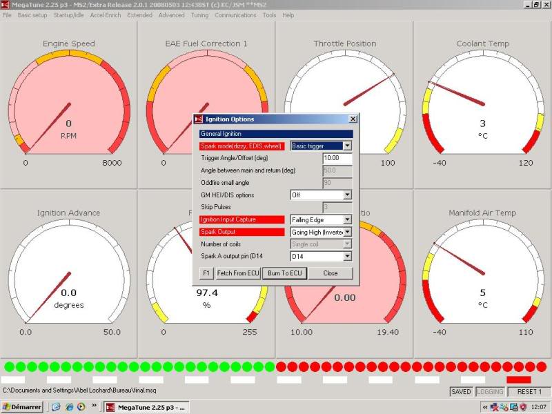
Task: Click the Oddfire small angle field
Action: pyautogui.click(x=337, y=183)
